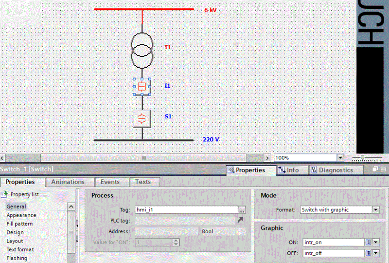Expand the OFF graphic dropdown arrow
389x263 pixels.
pyautogui.click(x=376, y=253)
